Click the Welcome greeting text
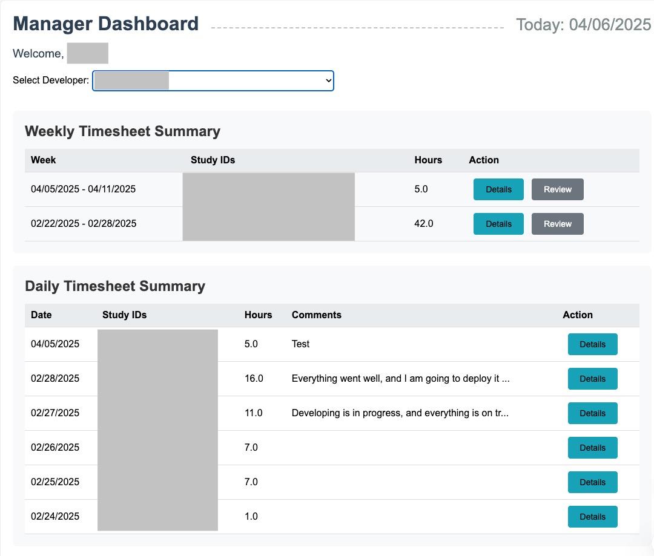Viewport: 654px width, 556px height. (x=38, y=54)
